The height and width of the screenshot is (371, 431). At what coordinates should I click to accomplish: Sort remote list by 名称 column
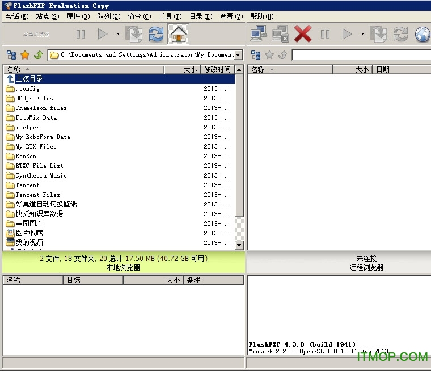click(x=290, y=70)
